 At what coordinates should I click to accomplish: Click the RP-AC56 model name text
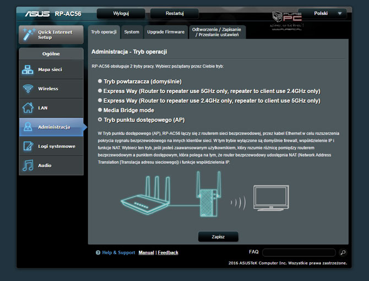(68, 14)
